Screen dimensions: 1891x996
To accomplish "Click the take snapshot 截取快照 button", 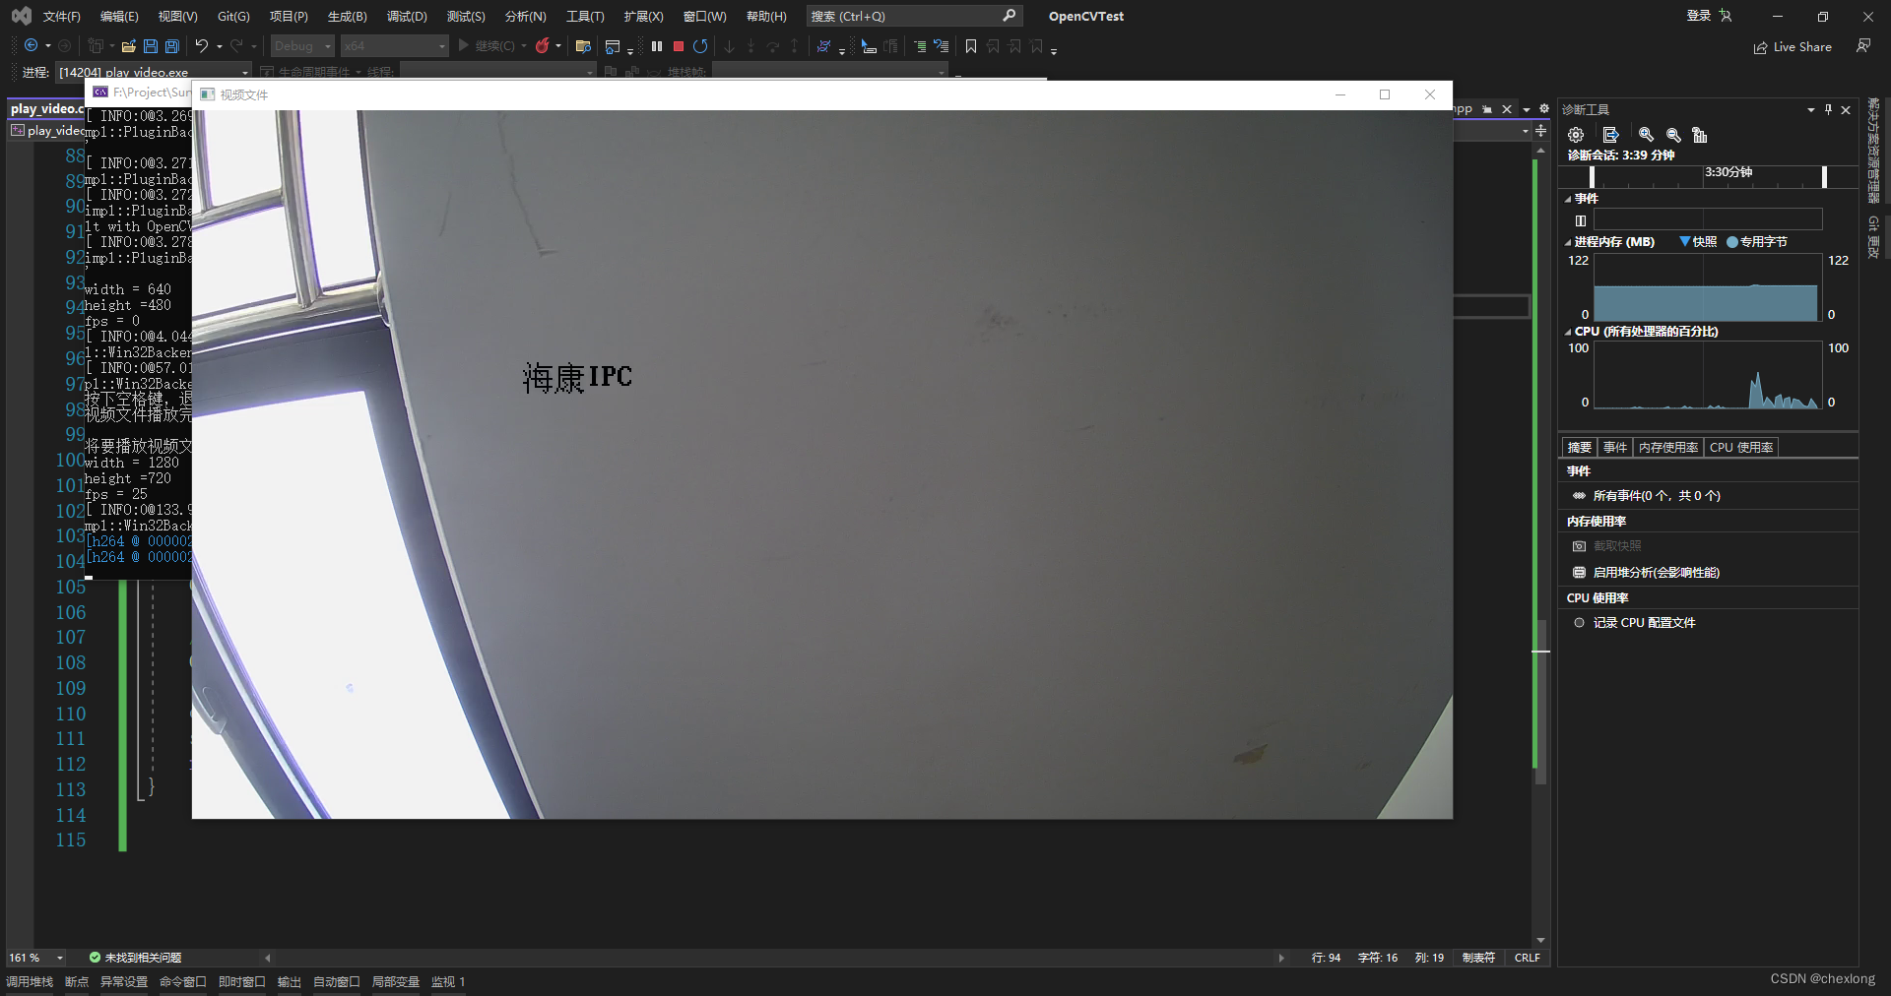I will (x=1607, y=545).
